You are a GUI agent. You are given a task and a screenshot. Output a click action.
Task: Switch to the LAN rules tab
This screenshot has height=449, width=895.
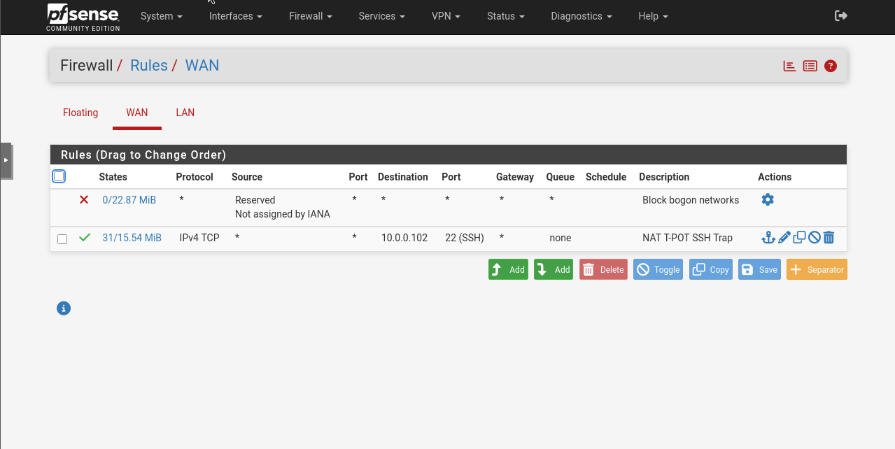point(185,113)
